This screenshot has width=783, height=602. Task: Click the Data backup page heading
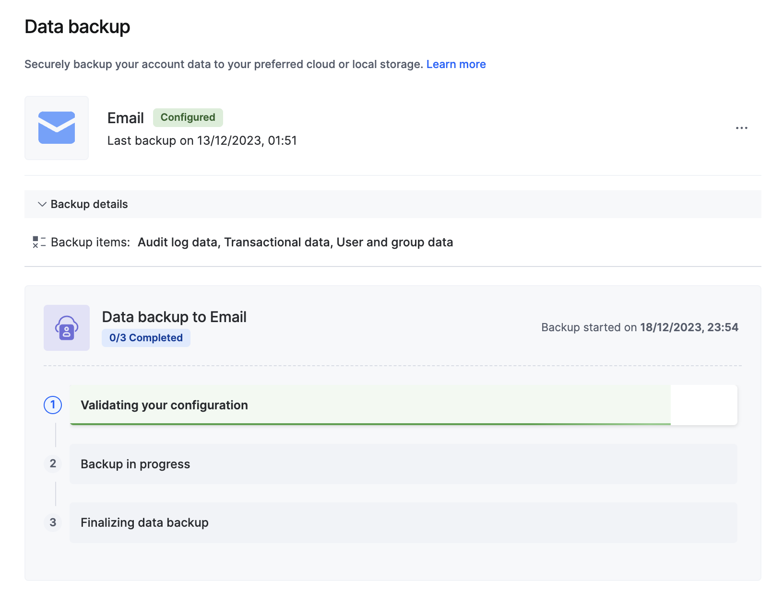[77, 27]
